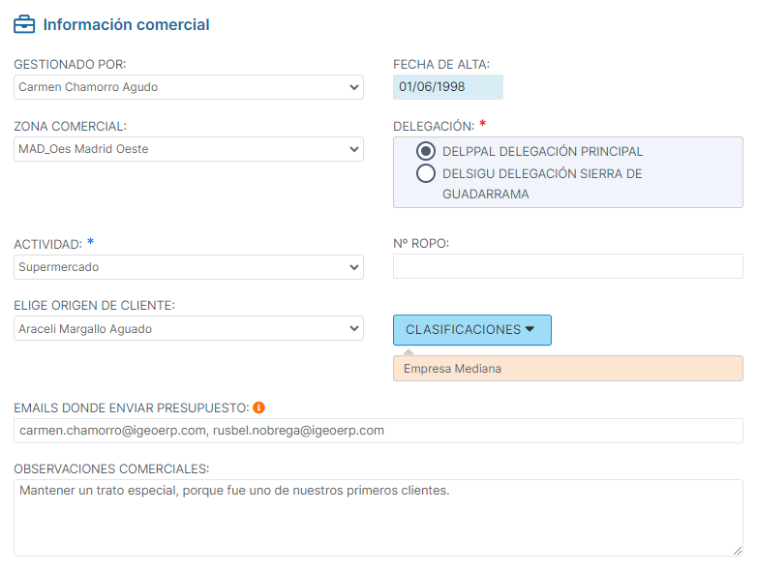The height and width of the screenshot is (573, 757).
Task: Open the Actividad dropdown showing Supermercado
Action: pos(189,267)
